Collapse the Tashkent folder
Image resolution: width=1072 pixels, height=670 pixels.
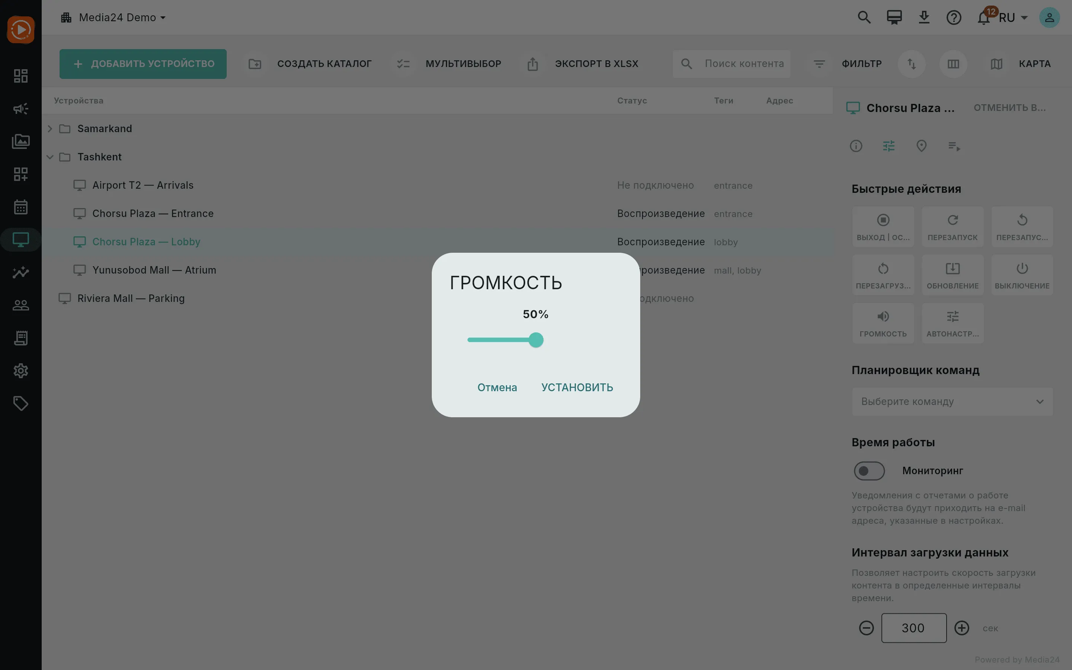50,157
